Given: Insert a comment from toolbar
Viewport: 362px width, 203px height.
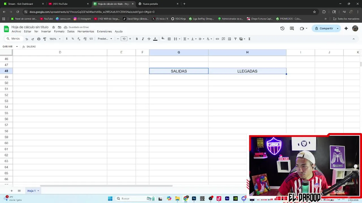Looking at the screenshot, I should pyautogui.click(x=223, y=39).
